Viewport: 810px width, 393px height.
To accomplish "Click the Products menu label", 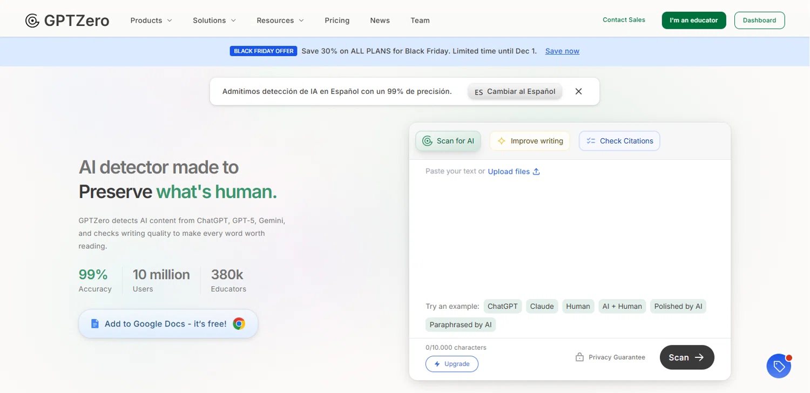I will (x=146, y=21).
